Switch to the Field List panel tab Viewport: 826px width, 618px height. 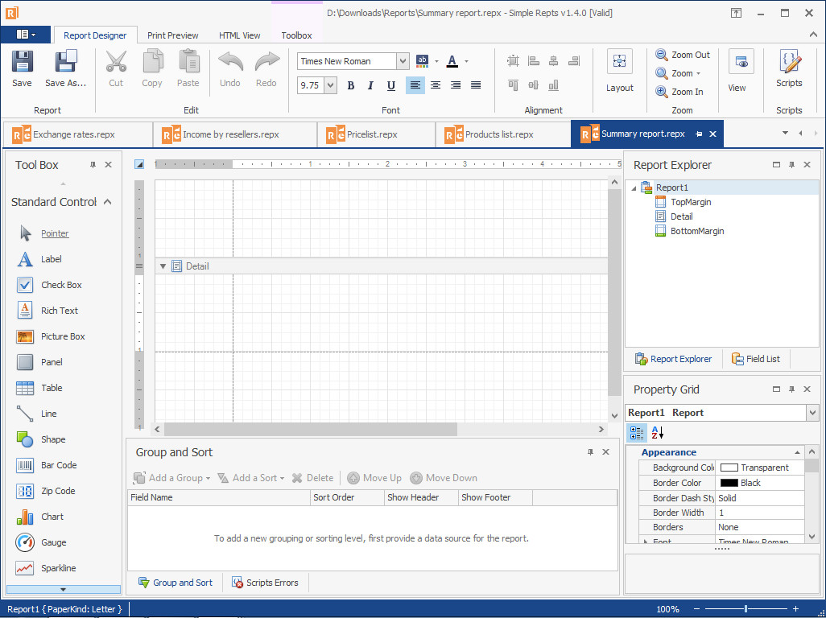[x=756, y=359]
